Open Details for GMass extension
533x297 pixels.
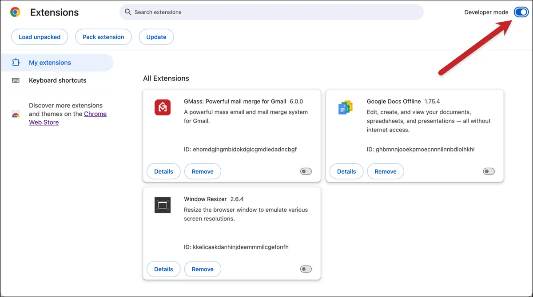click(163, 171)
